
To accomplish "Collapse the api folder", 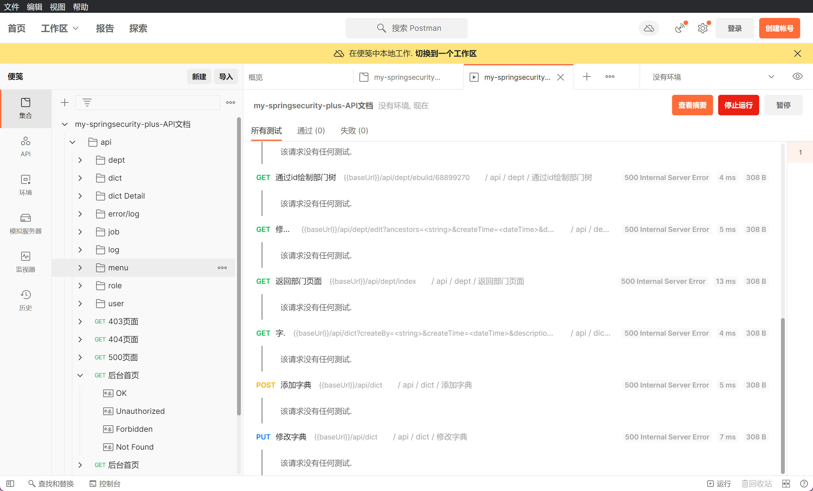I will pyautogui.click(x=73, y=142).
